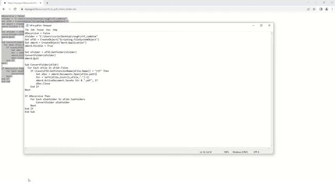Click 'If bRecursive Then' line in Notepad

click(37, 96)
